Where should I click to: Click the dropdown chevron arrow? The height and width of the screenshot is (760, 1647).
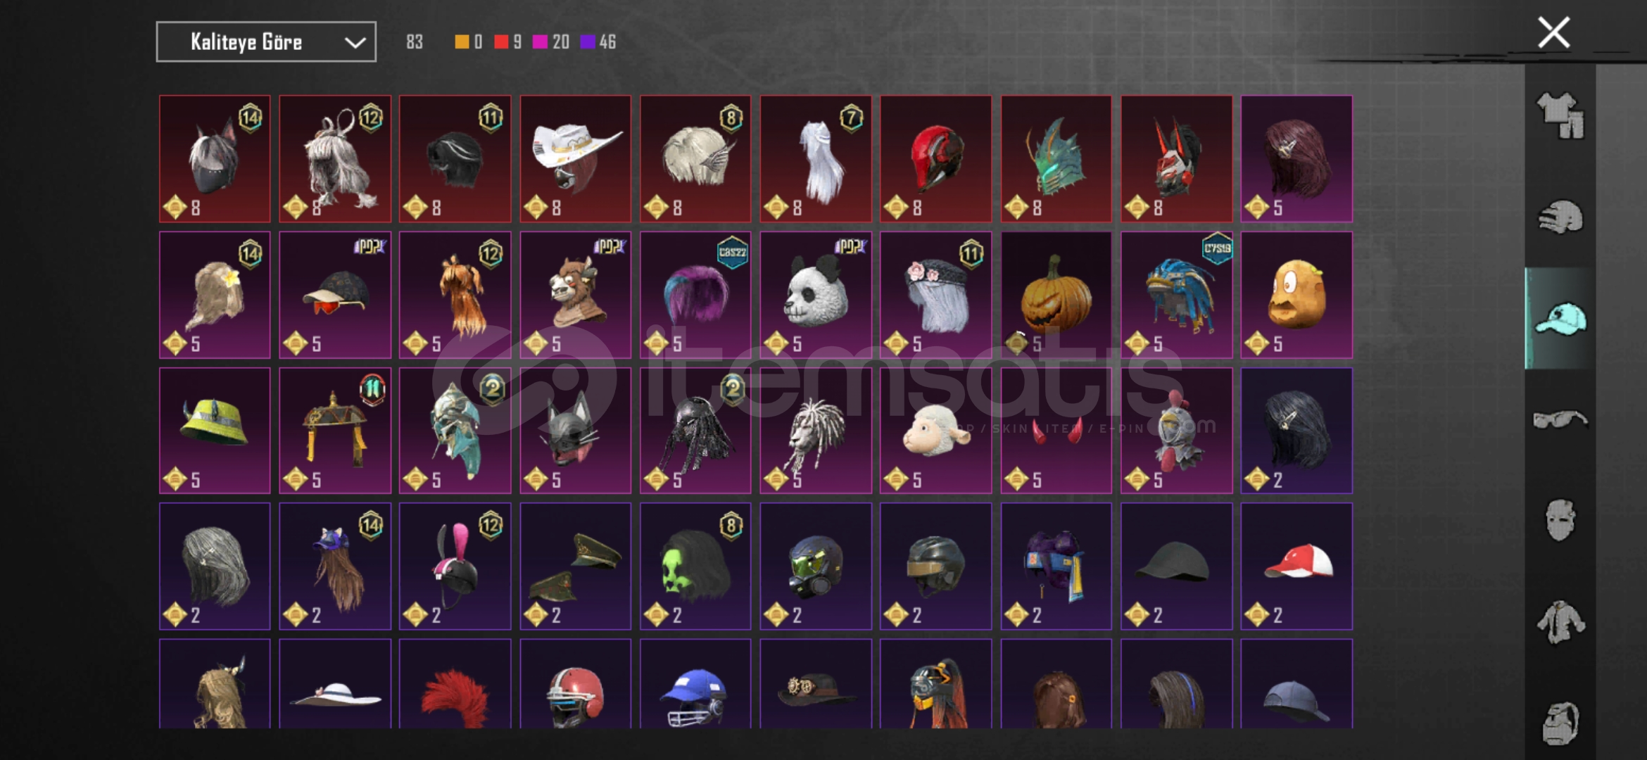355,43
